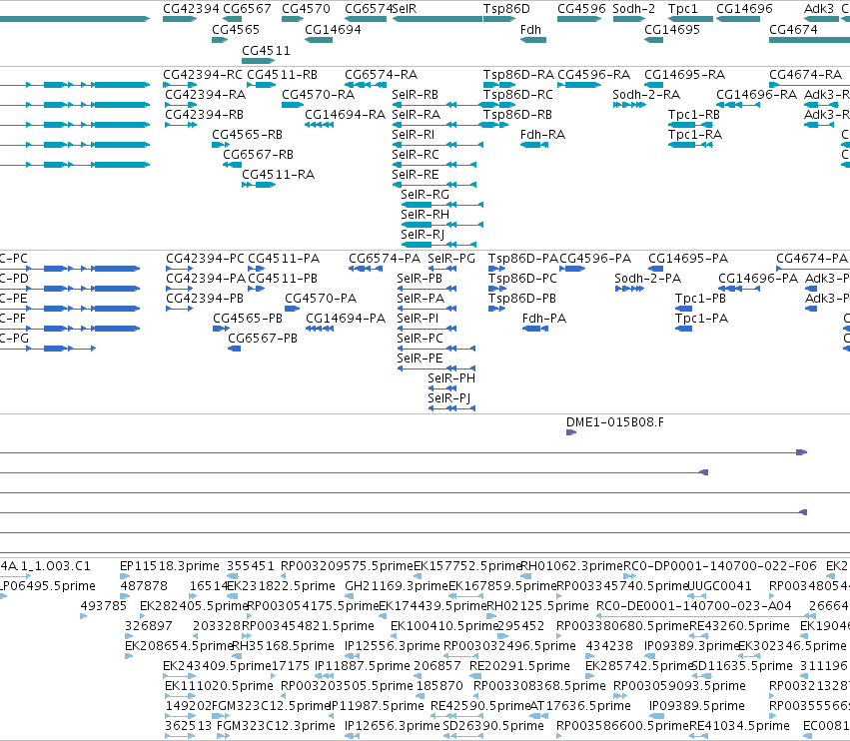Click the RH01062.3prime EST label
This screenshot has height=741, width=850.
click(x=571, y=566)
